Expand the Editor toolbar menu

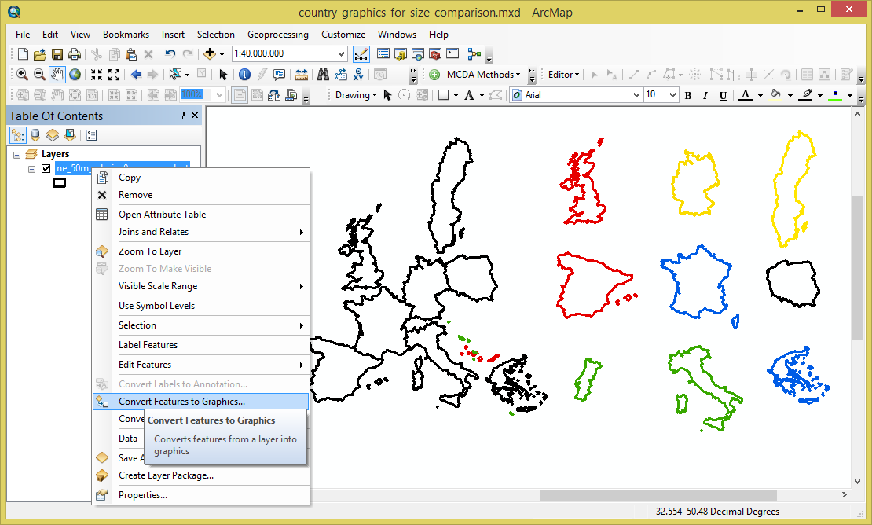click(563, 74)
